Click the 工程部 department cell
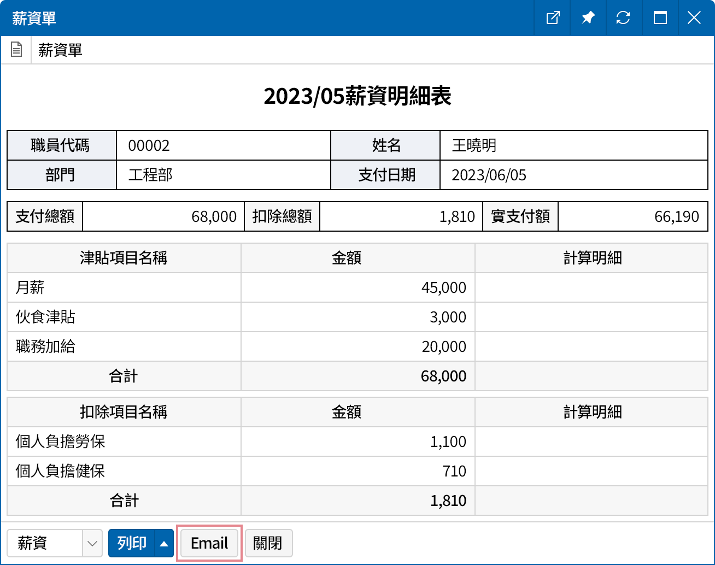This screenshot has height=565, width=715. click(150, 175)
